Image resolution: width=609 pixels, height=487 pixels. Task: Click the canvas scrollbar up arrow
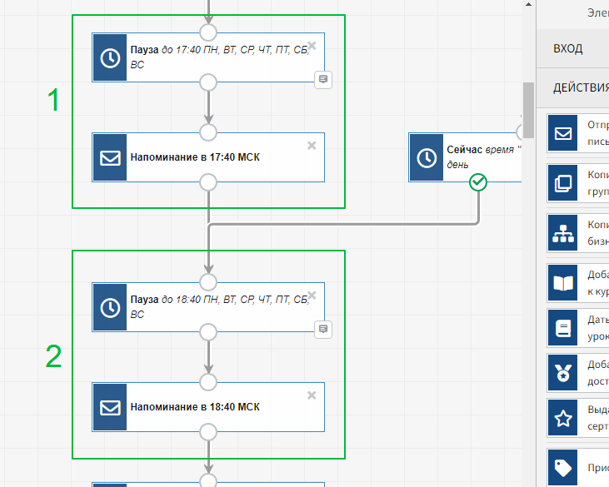[528, 4]
